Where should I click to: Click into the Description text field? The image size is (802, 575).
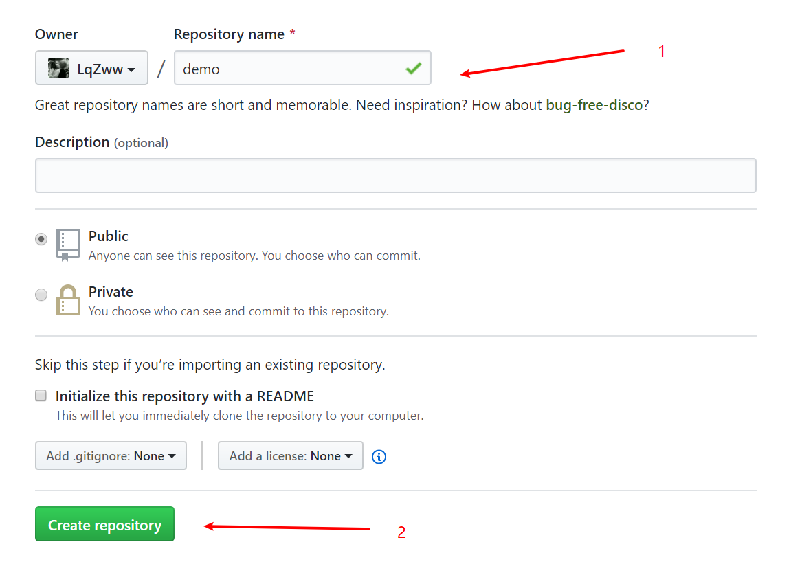click(395, 175)
